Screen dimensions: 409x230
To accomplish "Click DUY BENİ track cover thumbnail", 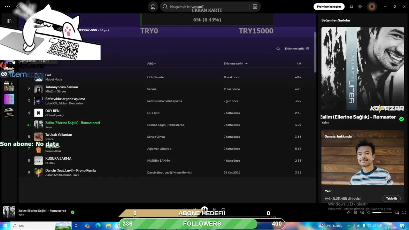I will click(x=38, y=113).
